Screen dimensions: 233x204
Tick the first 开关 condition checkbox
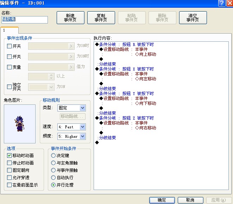[9, 46]
